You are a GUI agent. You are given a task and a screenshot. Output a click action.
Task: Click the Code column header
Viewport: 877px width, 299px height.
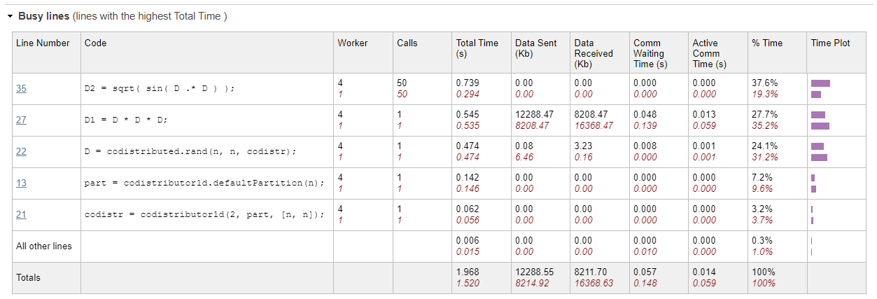[96, 43]
